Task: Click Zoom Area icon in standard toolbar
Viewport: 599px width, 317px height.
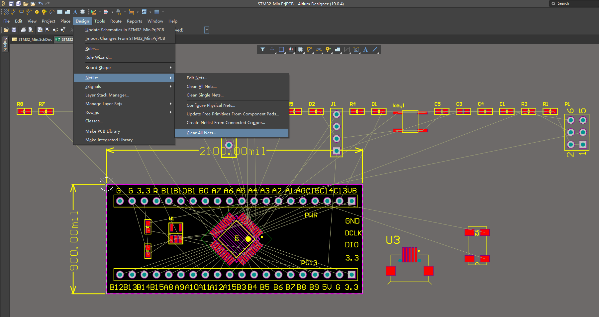Action: [x=48, y=30]
